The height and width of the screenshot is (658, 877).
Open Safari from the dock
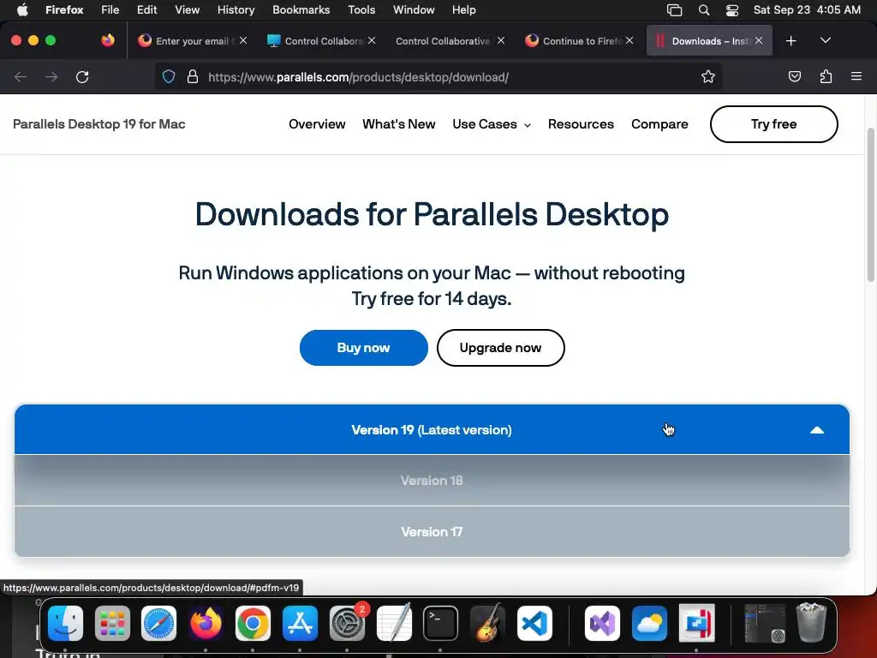(158, 623)
